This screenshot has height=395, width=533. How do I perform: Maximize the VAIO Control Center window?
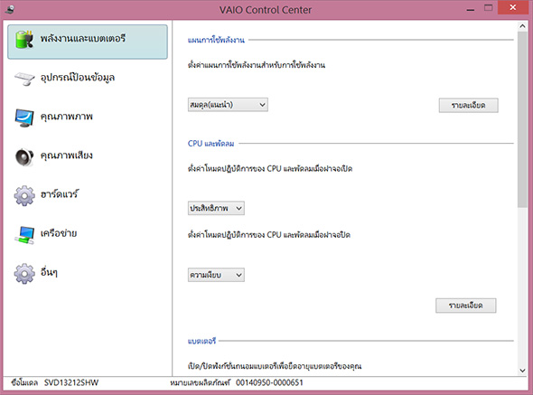point(489,8)
